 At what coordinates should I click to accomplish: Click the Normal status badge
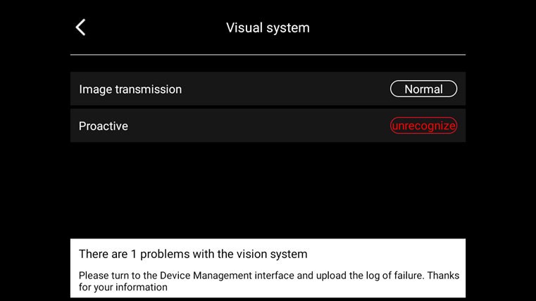click(423, 89)
